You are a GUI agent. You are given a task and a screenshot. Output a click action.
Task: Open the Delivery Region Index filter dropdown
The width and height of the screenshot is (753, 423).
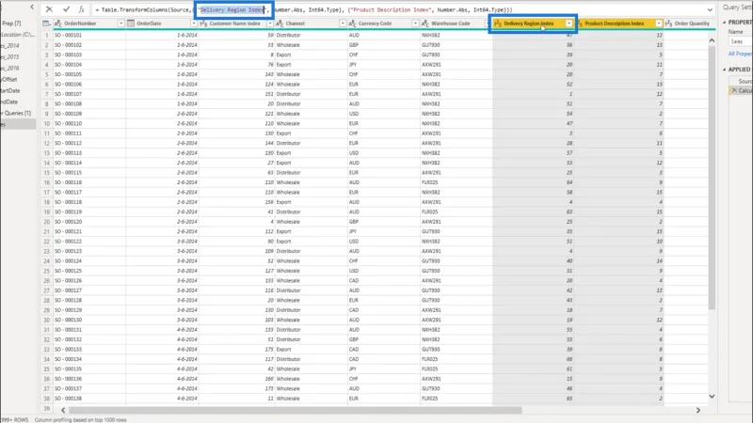point(569,23)
